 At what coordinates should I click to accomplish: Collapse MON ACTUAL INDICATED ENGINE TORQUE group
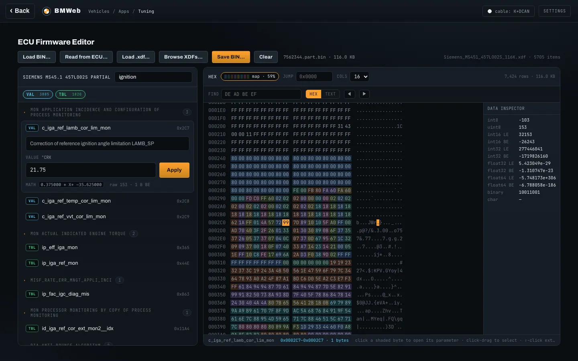107,233
